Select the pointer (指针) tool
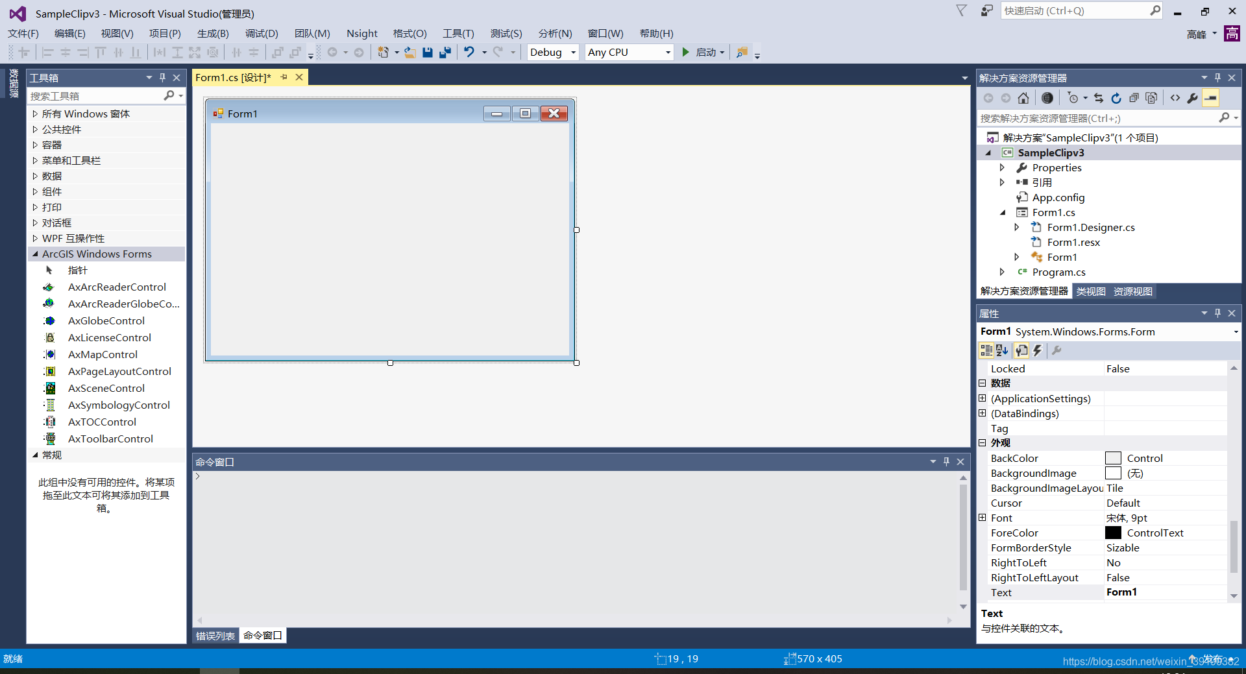This screenshot has width=1246, height=674. pyautogui.click(x=77, y=270)
